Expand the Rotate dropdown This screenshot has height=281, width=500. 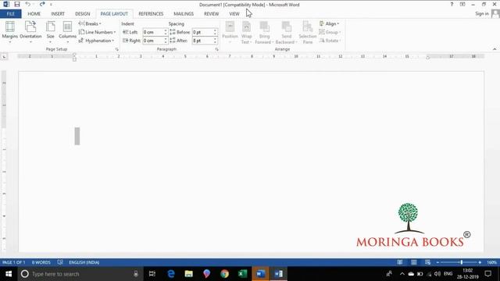pyautogui.click(x=330, y=41)
